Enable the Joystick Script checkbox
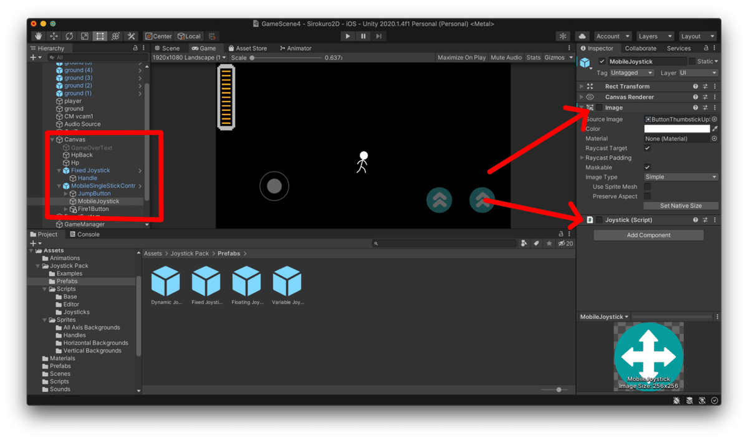The image size is (748, 441). [600, 220]
